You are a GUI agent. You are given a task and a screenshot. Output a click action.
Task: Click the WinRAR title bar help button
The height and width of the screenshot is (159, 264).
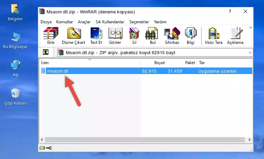pos(230,11)
